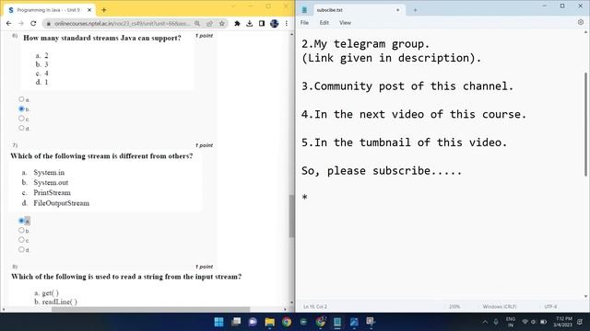The image size is (590, 331).
Task: Add a new Notepad tab
Action: click(x=415, y=10)
